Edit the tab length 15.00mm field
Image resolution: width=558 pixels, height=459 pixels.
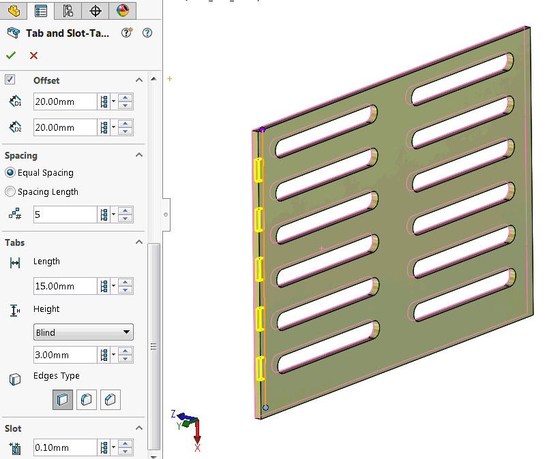65,286
